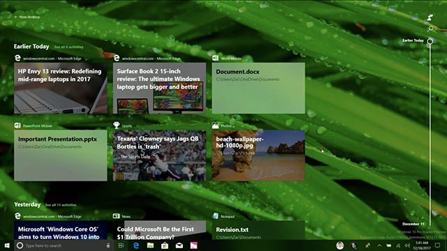Launch Microsoft Edge from the taskbar
Screen dimensions: 447x251
click(x=136, y=245)
